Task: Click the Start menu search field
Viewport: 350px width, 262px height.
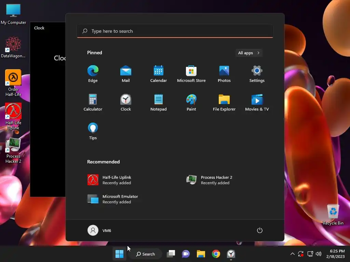Action: 175,31
